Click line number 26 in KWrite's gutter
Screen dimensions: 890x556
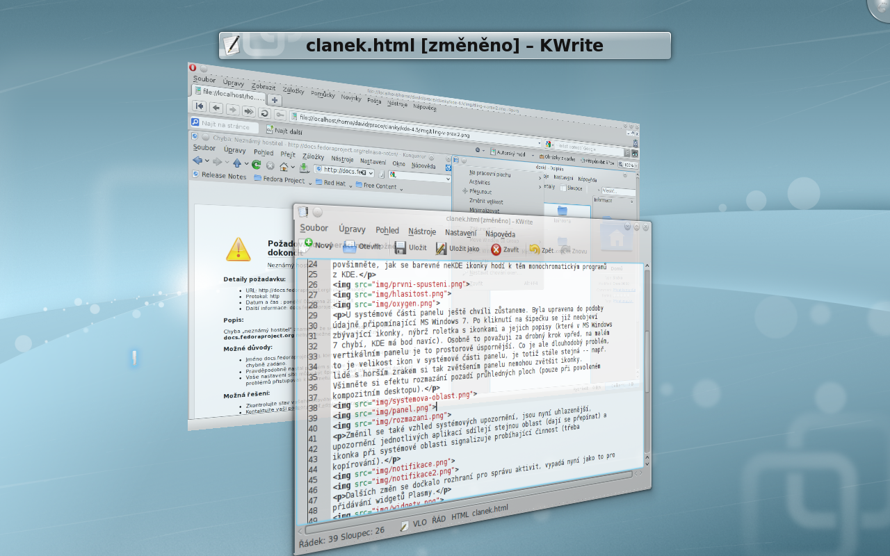(x=312, y=285)
